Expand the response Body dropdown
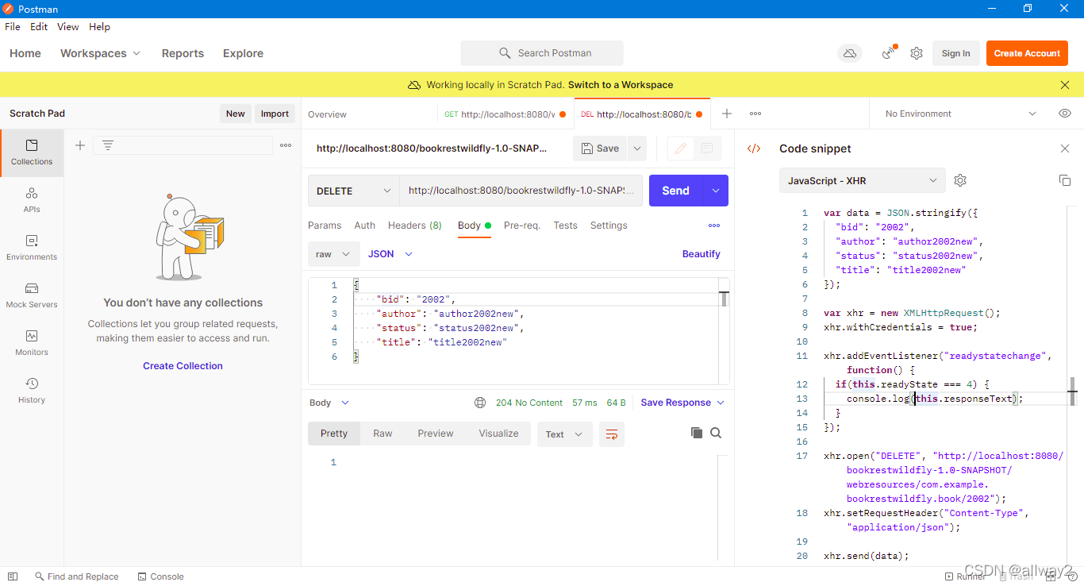Screen dimensions: 1084x586 (x=329, y=403)
